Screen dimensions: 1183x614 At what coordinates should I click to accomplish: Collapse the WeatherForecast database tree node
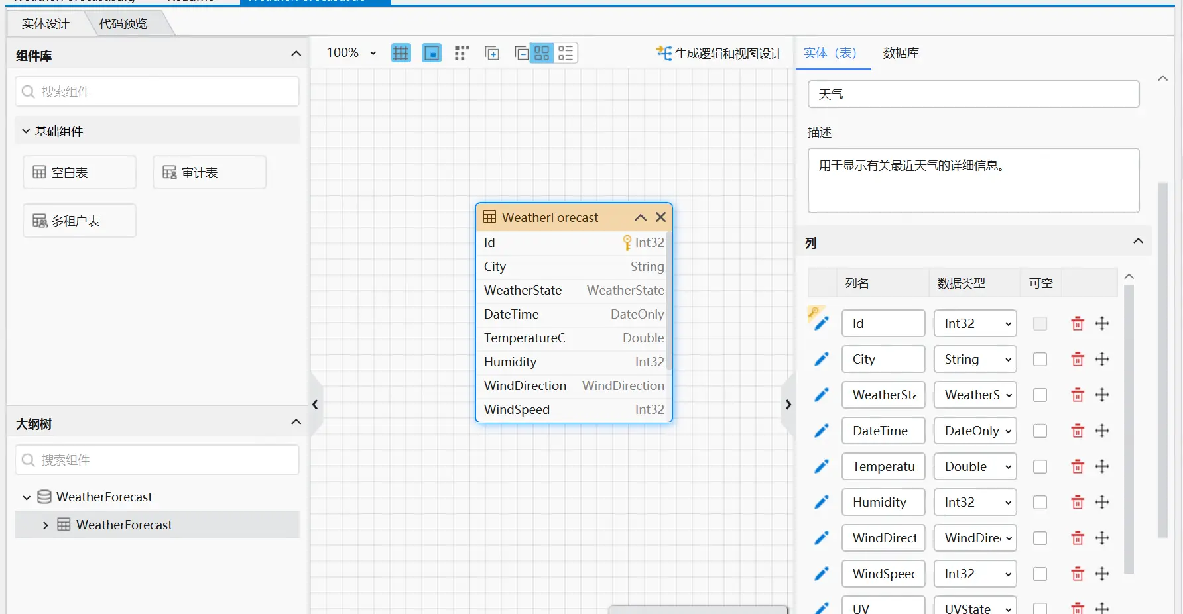coord(27,497)
